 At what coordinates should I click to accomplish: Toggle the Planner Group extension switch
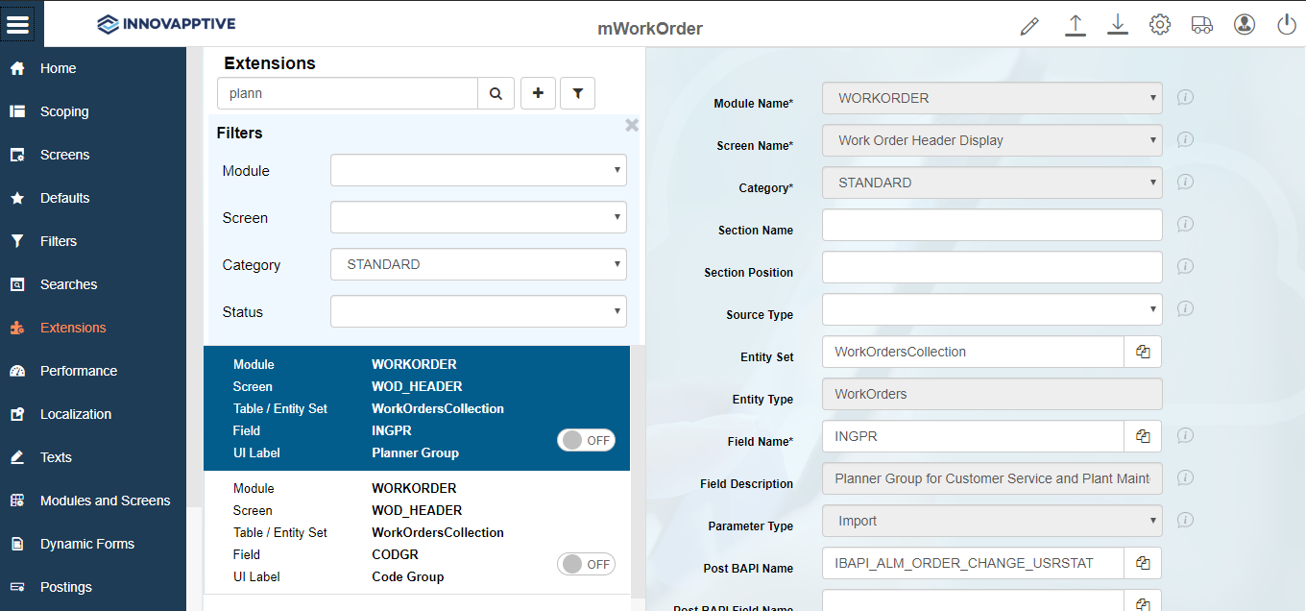[586, 440]
